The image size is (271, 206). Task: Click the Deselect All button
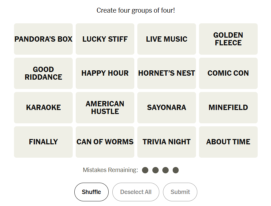click(x=136, y=192)
